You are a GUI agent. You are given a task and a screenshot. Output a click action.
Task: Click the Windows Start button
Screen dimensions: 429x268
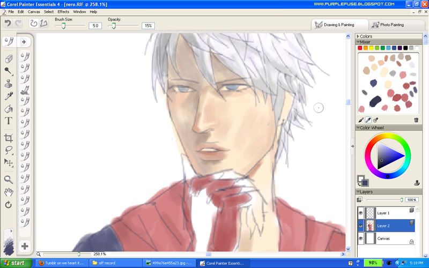[x=16, y=263]
